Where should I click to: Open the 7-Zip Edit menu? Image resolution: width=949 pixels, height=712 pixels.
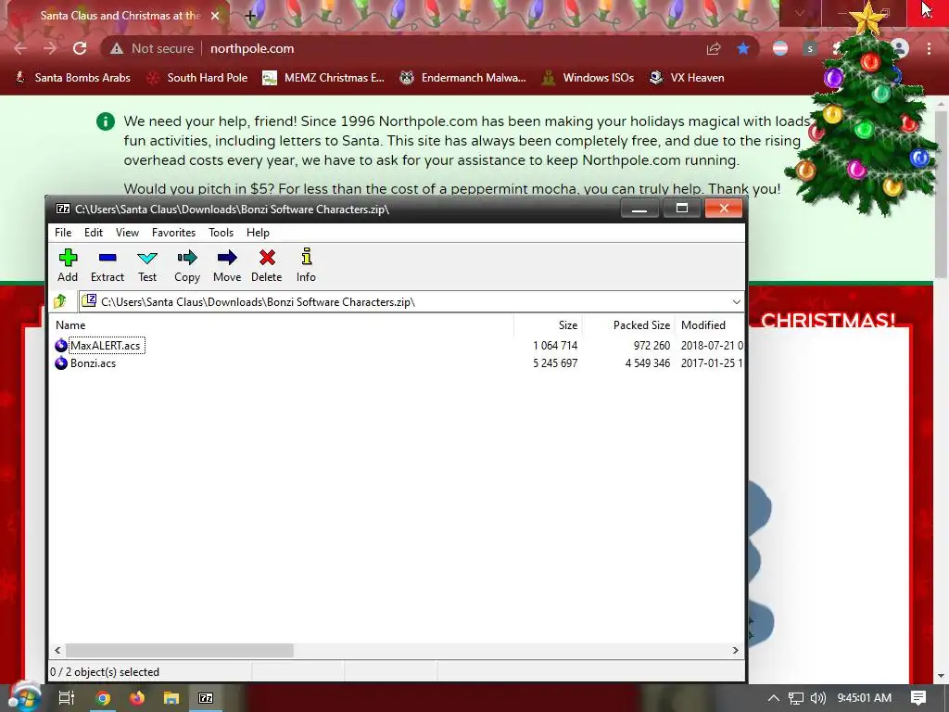(94, 233)
